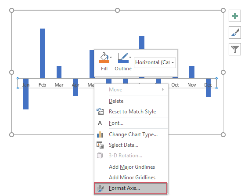Click the orange fill color bar
The width and height of the screenshot is (248, 196).
click(x=104, y=62)
